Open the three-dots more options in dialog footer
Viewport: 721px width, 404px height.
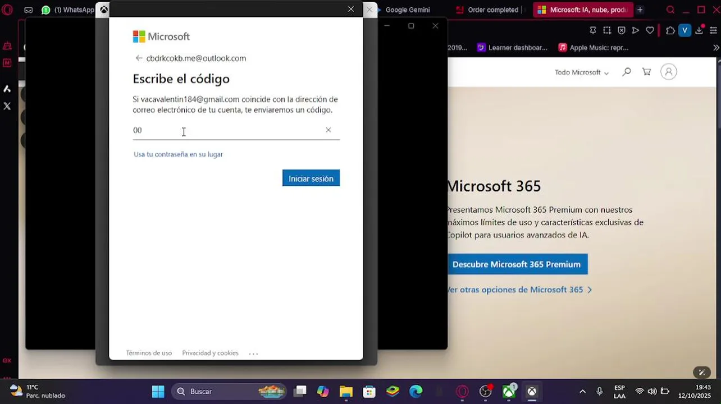pos(253,353)
